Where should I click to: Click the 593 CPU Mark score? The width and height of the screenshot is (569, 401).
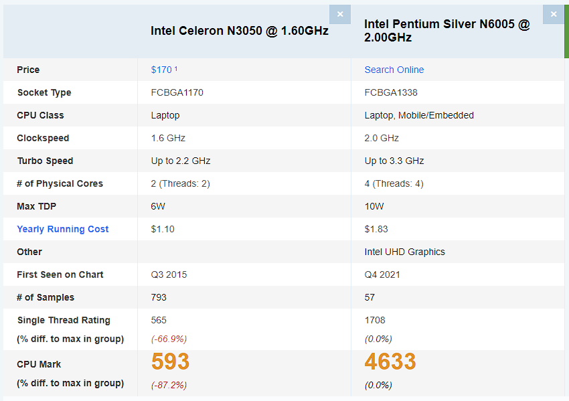tap(170, 362)
